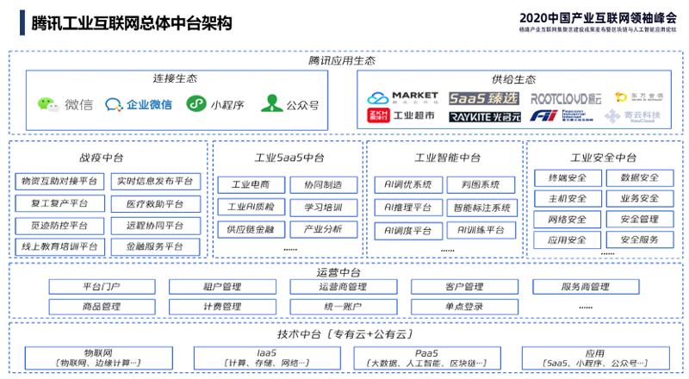Click the 企业微信 blue logo icon

coord(114,104)
